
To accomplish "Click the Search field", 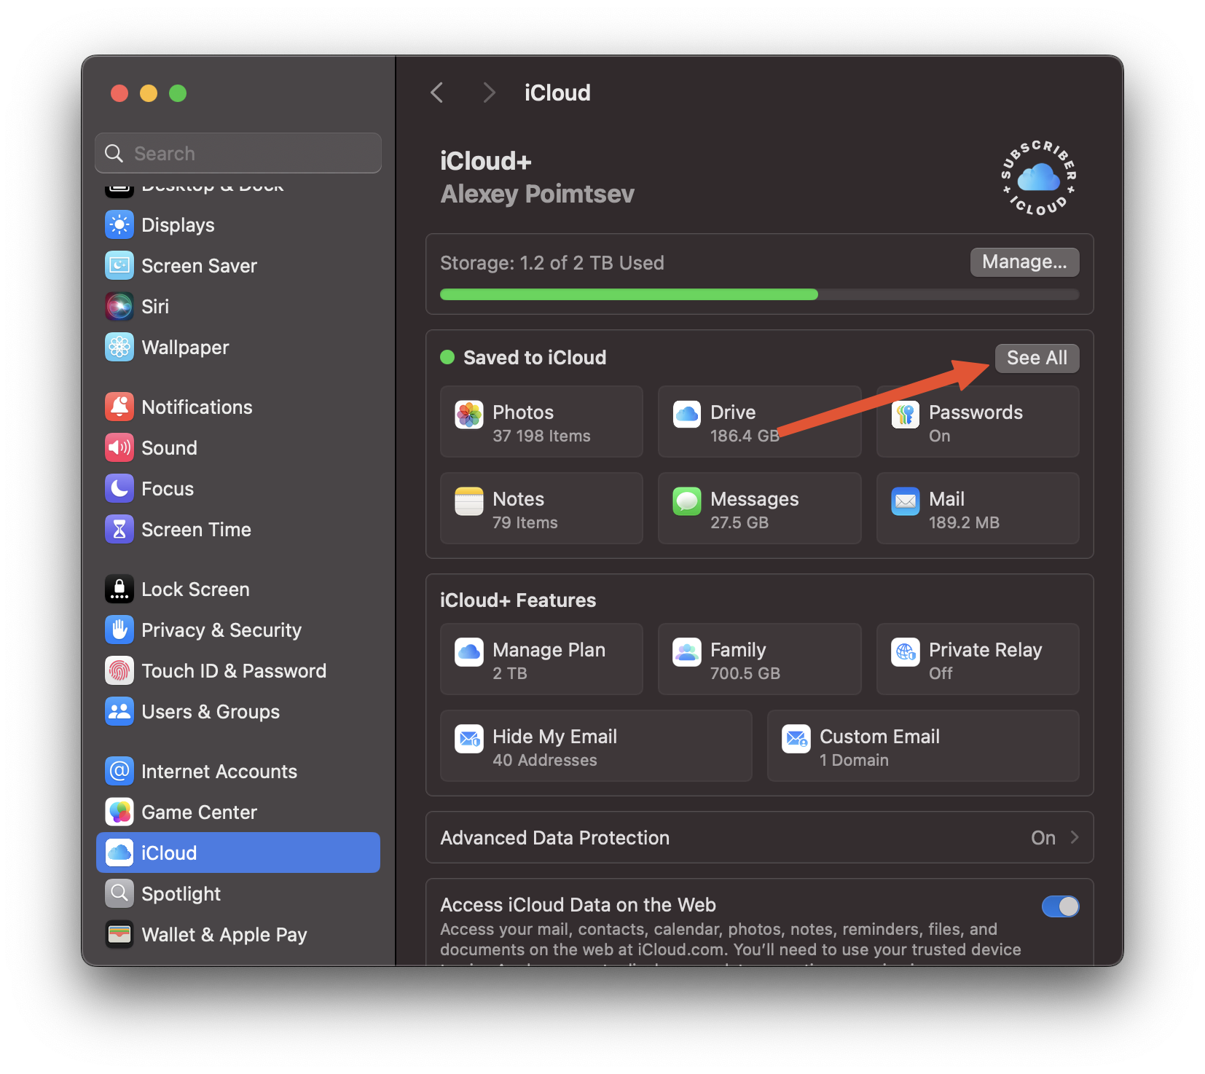I will (x=238, y=153).
